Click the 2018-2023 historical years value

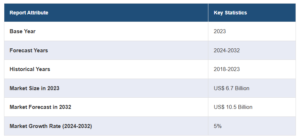point(227,69)
